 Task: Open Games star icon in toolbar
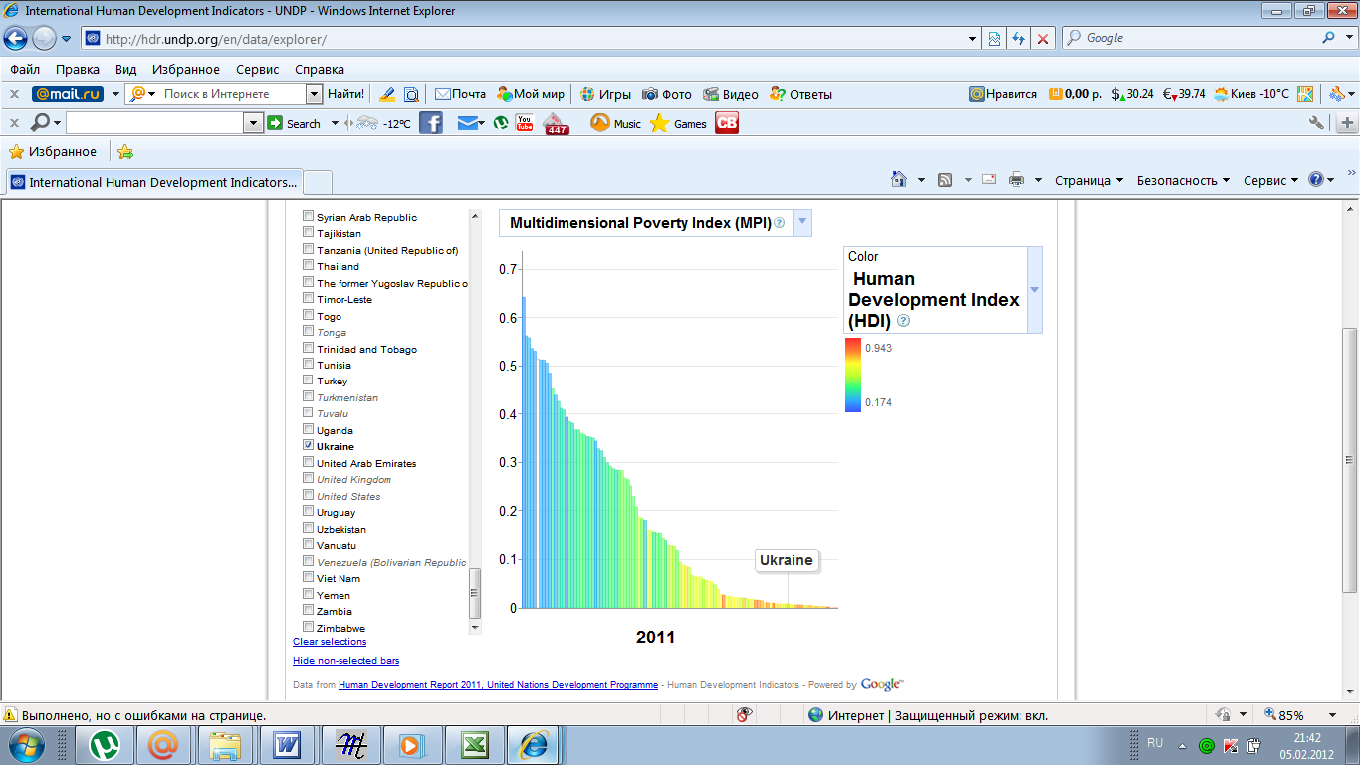click(659, 124)
